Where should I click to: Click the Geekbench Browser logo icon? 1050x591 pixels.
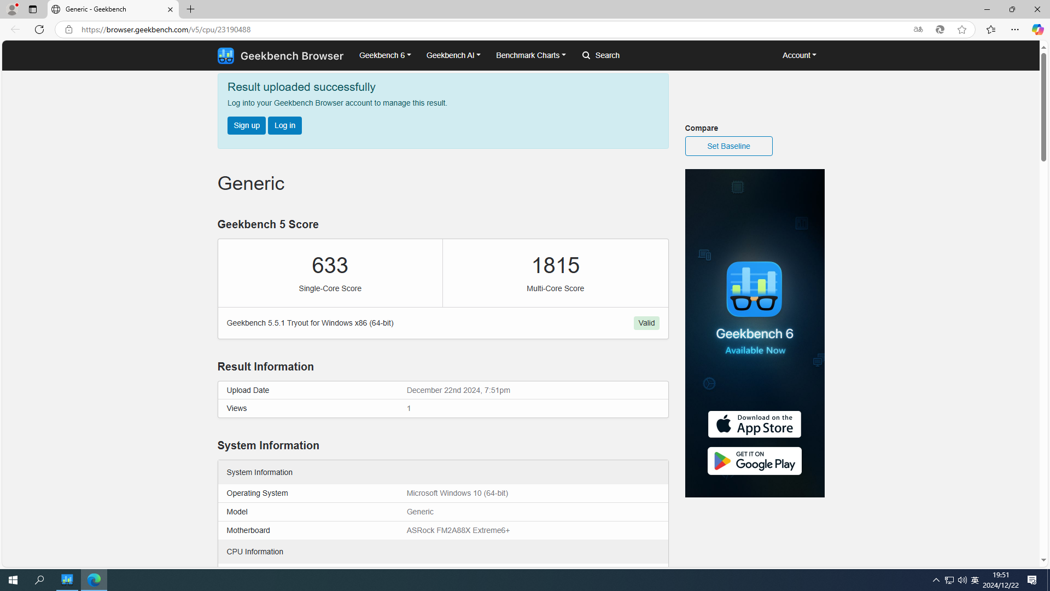click(225, 55)
